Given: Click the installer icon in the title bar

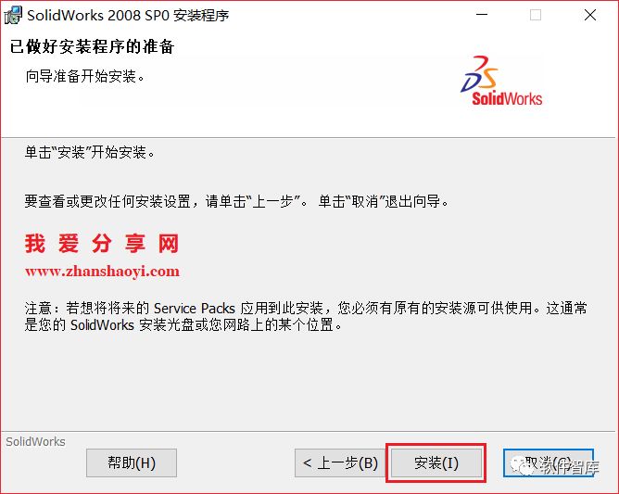Looking at the screenshot, I should click(x=13, y=16).
